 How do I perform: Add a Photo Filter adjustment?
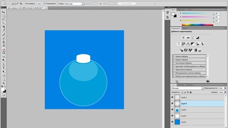[197, 44]
